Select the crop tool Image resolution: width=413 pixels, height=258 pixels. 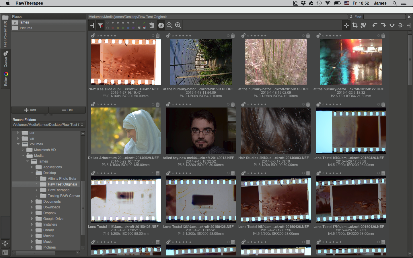point(355,25)
